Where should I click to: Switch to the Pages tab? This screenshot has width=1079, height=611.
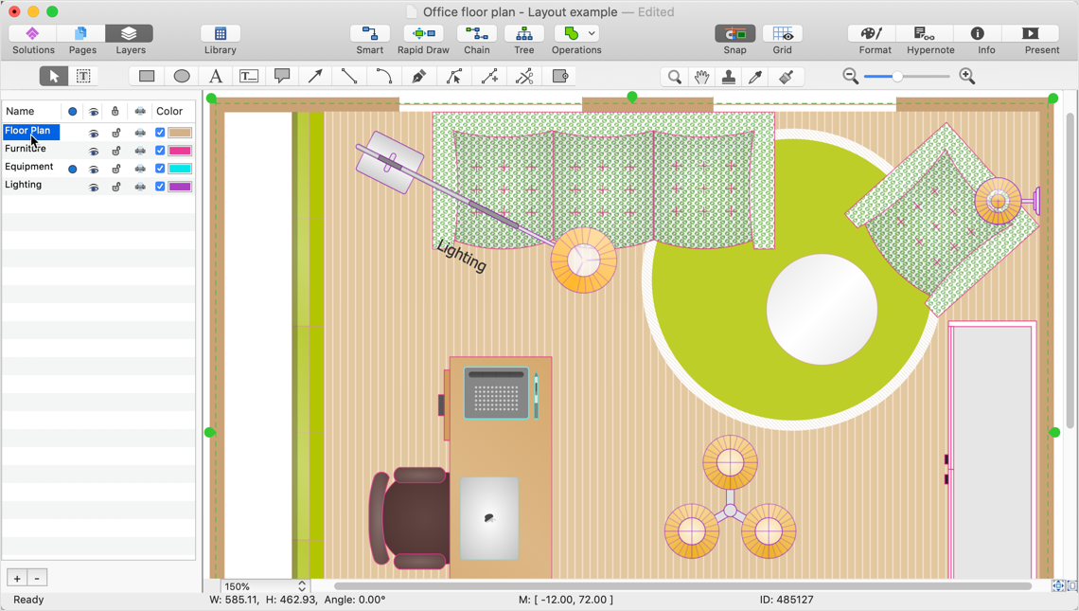(x=82, y=39)
